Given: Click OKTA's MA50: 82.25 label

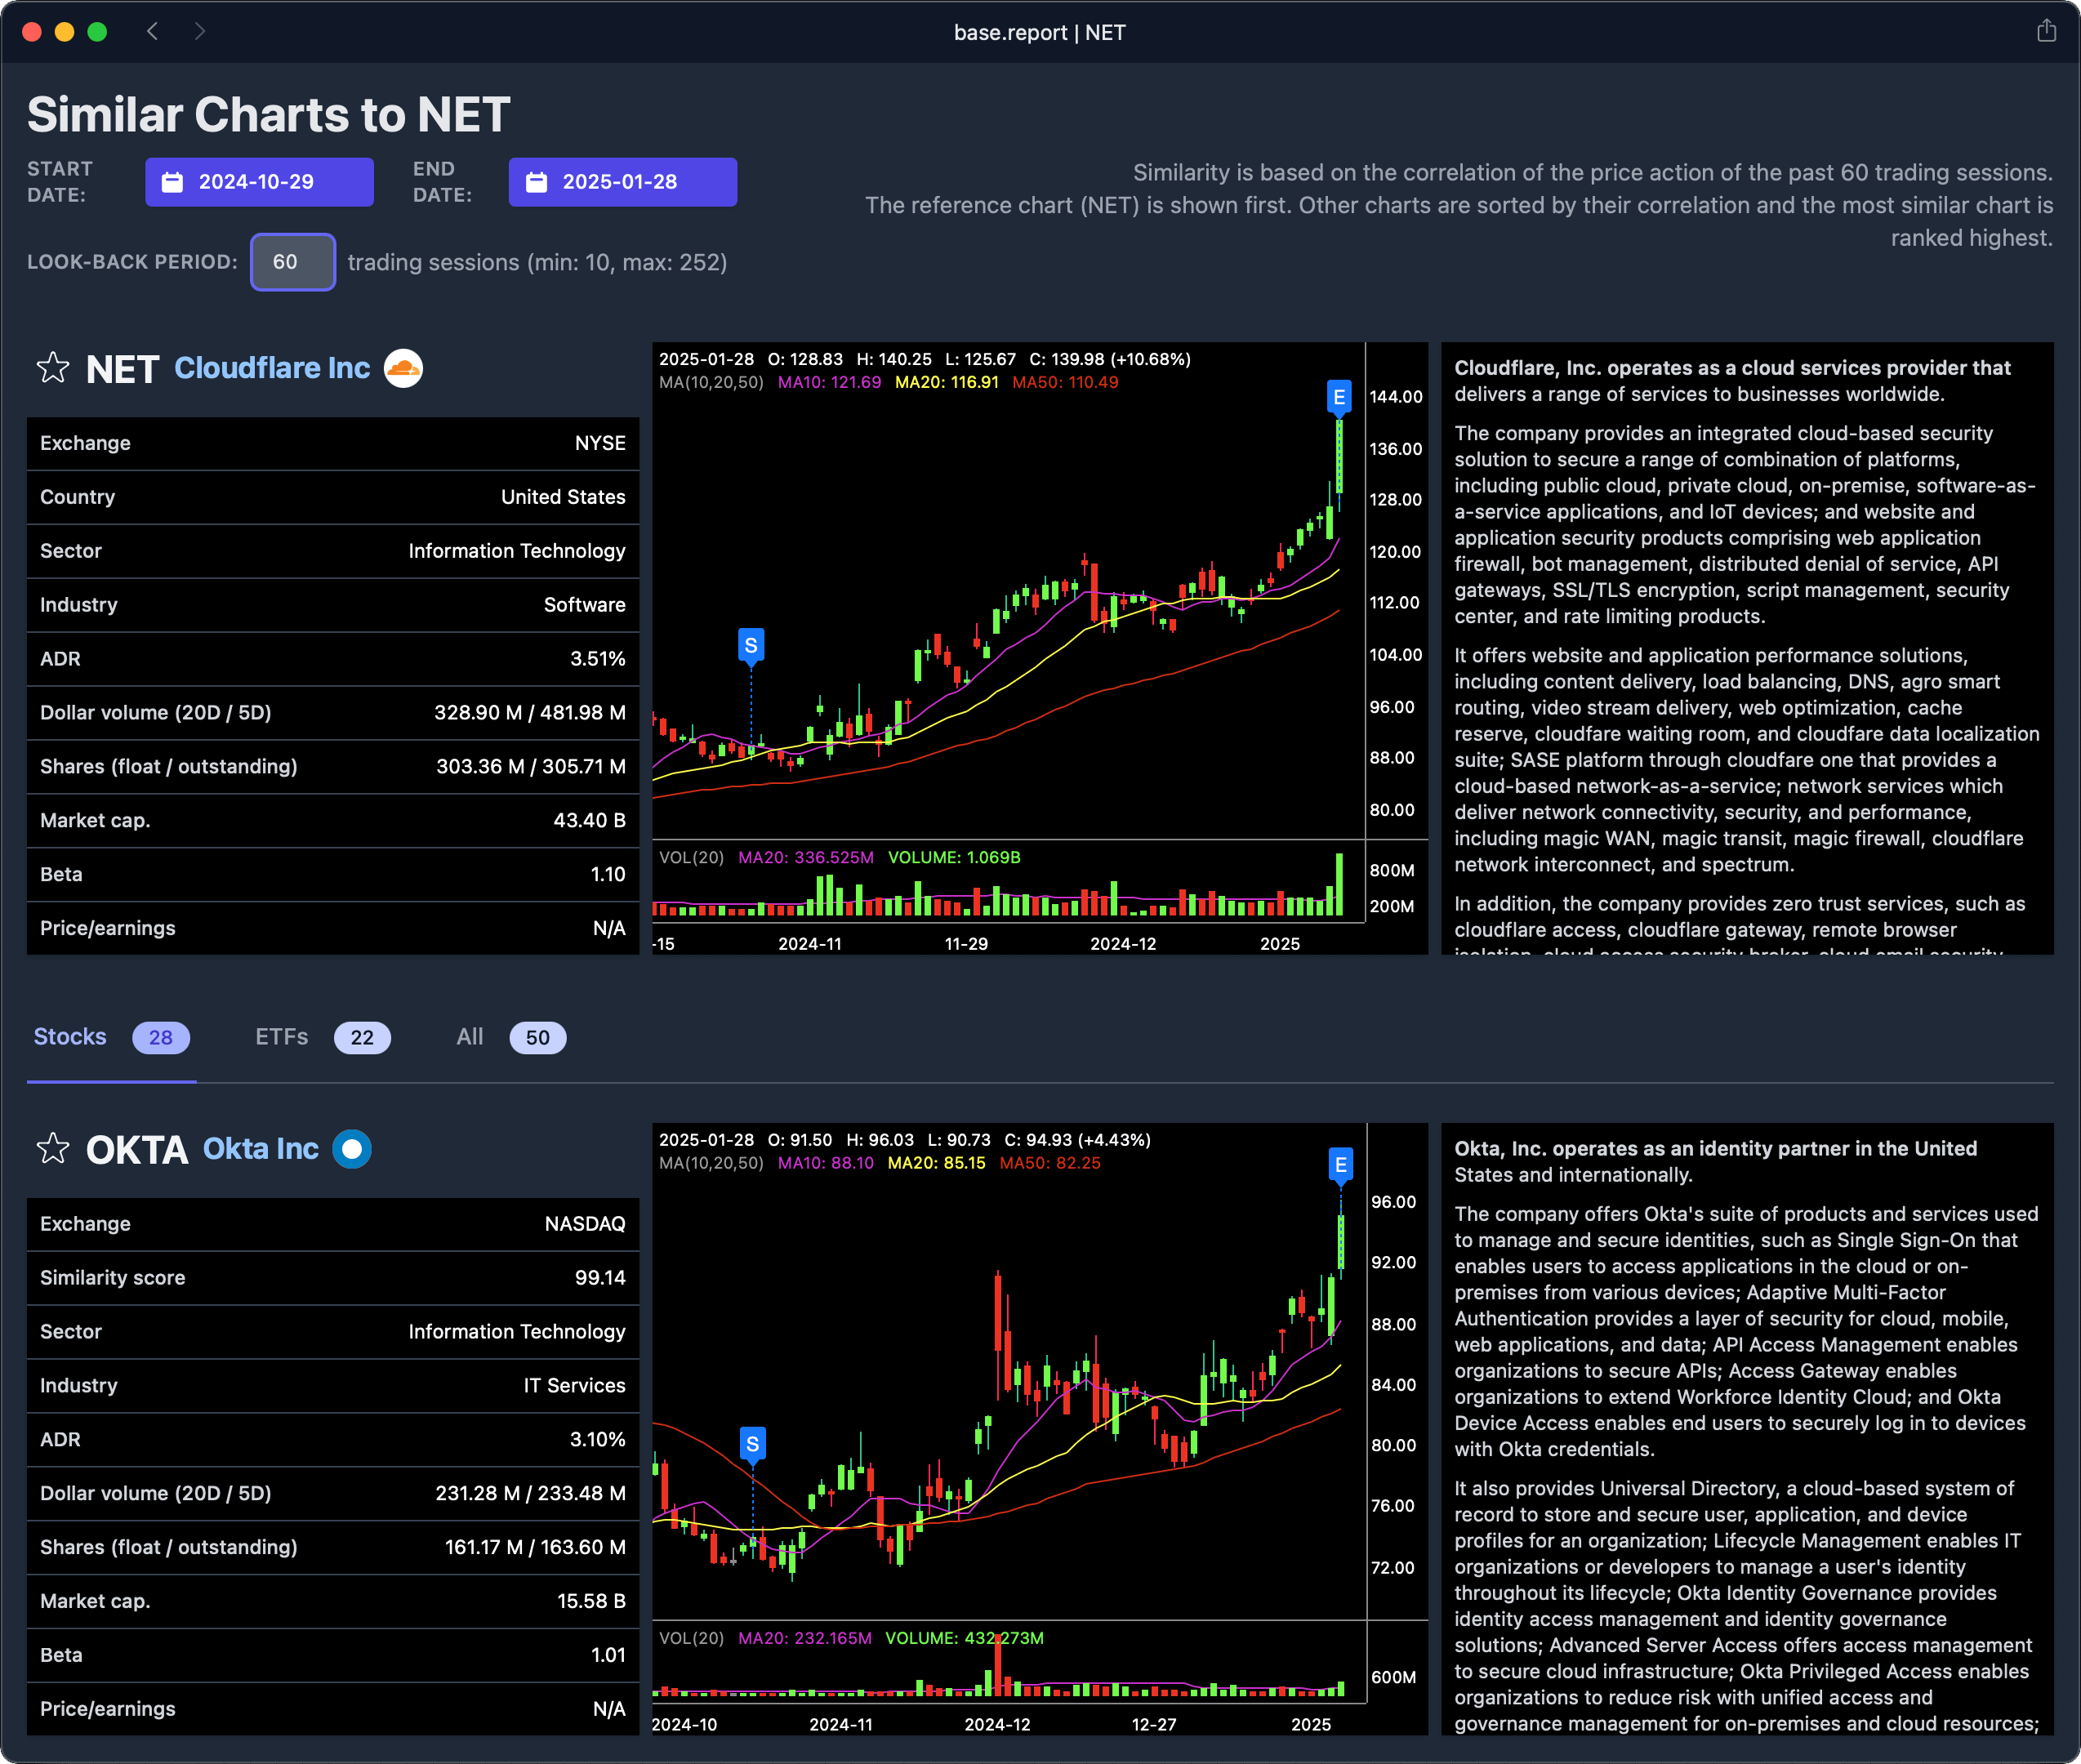Looking at the screenshot, I should coord(1050,1163).
